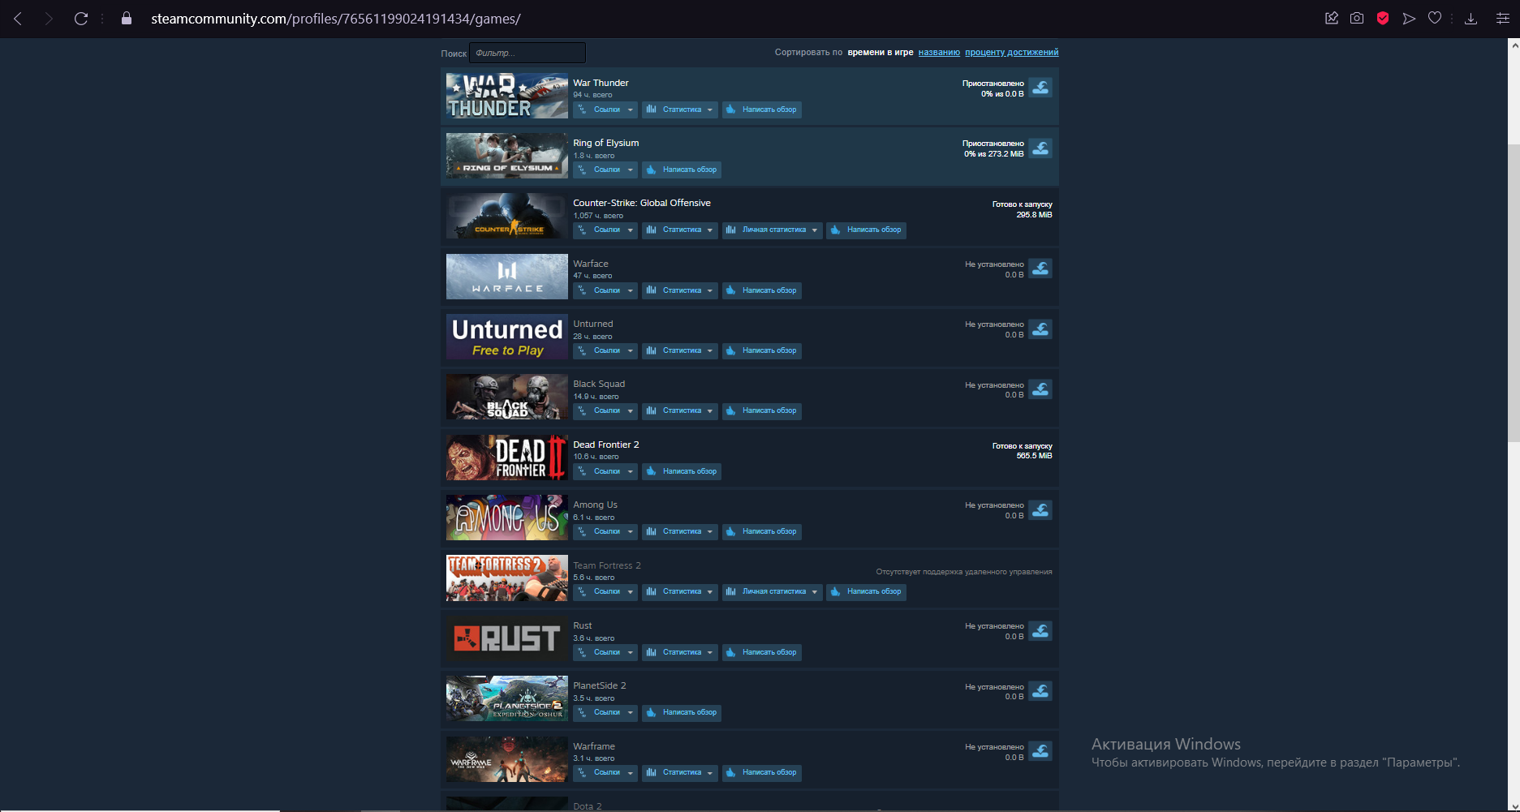The image size is (1520, 812).
Task: Expand Team Fortress 2 personal statistics dropdown
Action: (x=773, y=591)
